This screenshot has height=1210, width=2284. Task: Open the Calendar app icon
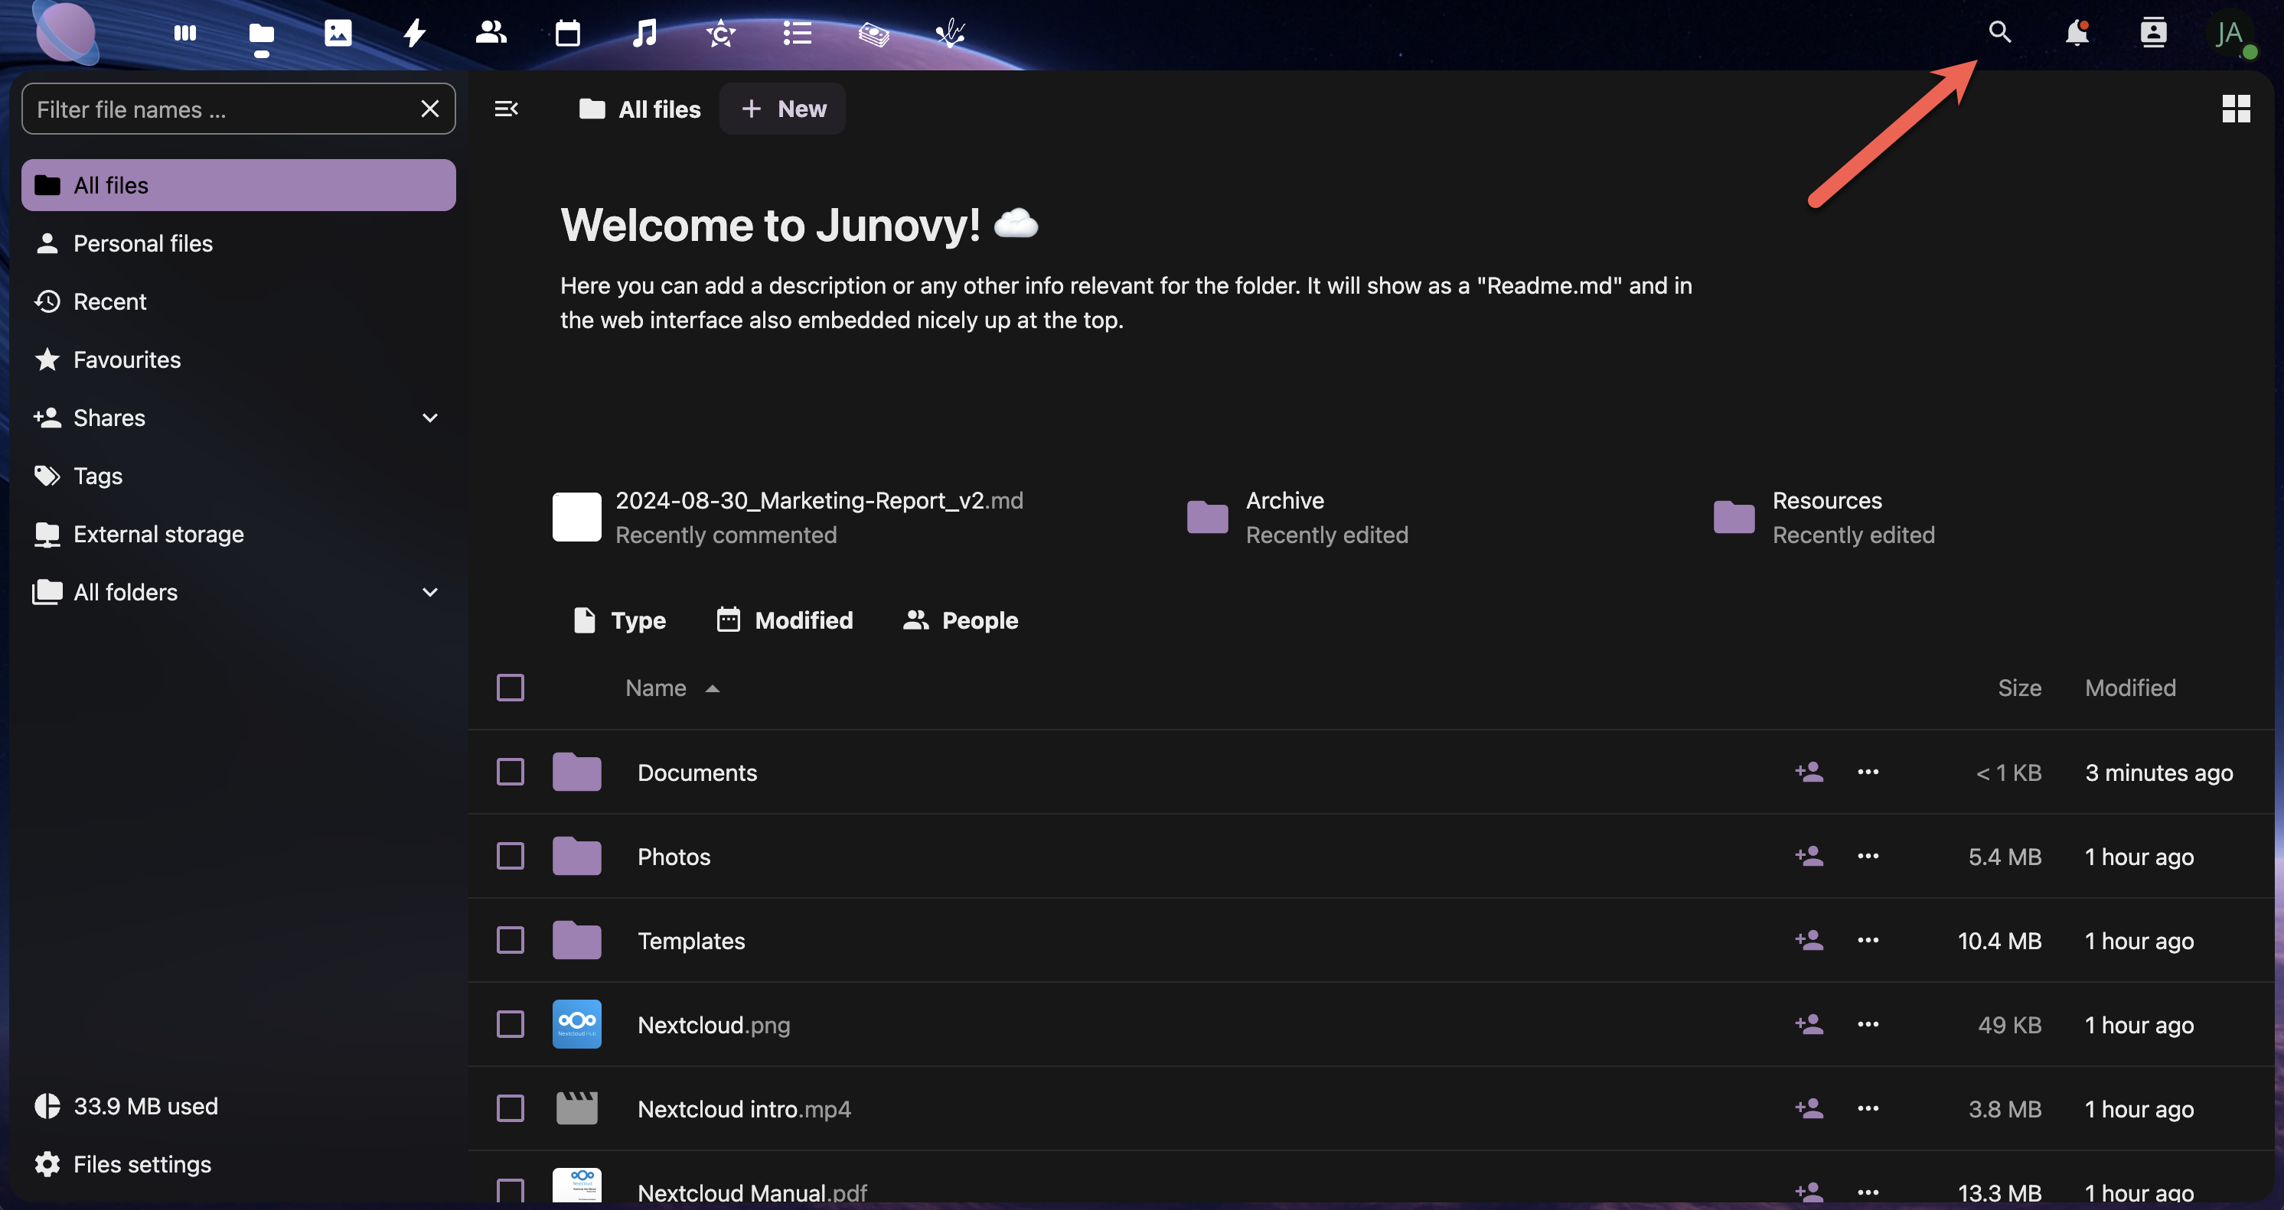(x=567, y=34)
